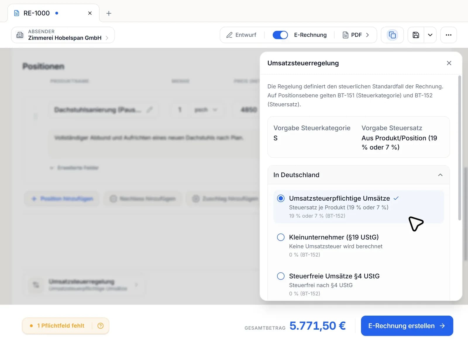The image size is (468, 346).
Task: Open help icon beside Pflichtfeld fehlt
Action: coord(100,326)
